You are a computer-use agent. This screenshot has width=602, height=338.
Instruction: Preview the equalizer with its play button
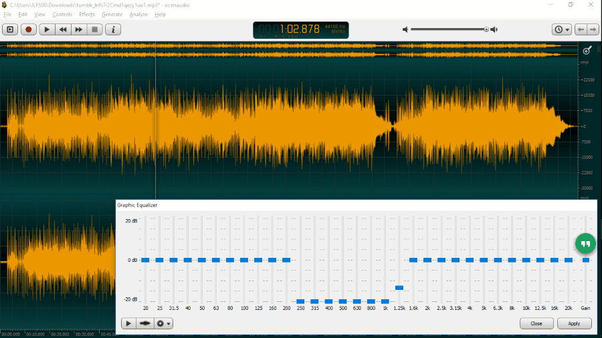click(128, 323)
